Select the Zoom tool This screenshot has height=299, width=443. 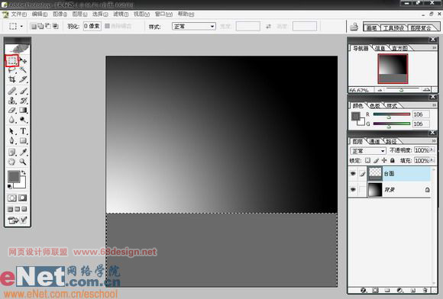pos(23,162)
